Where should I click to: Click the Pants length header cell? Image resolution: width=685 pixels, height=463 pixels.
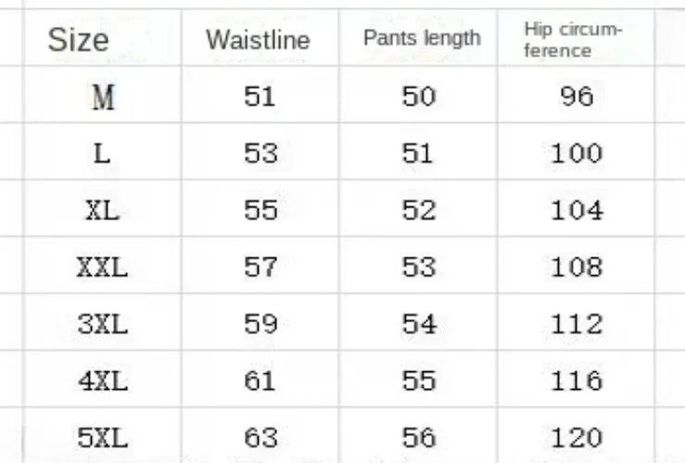(x=422, y=38)
